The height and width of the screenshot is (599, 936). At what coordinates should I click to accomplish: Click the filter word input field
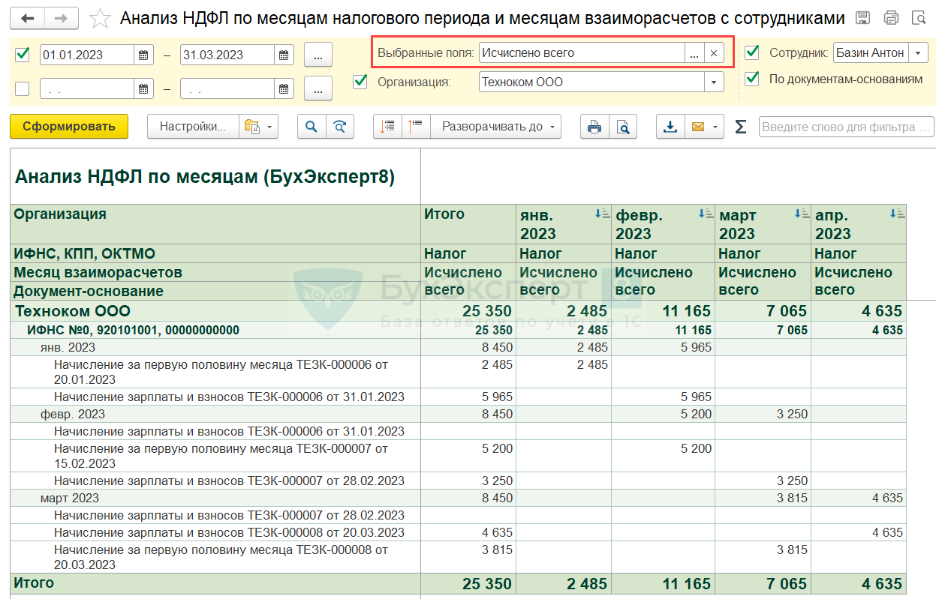click(x=846, y=127)
